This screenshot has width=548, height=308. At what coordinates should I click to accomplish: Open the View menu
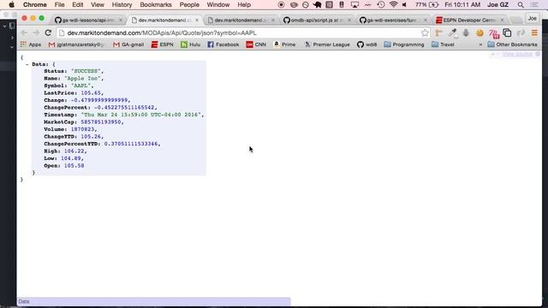tap(98, 5)
